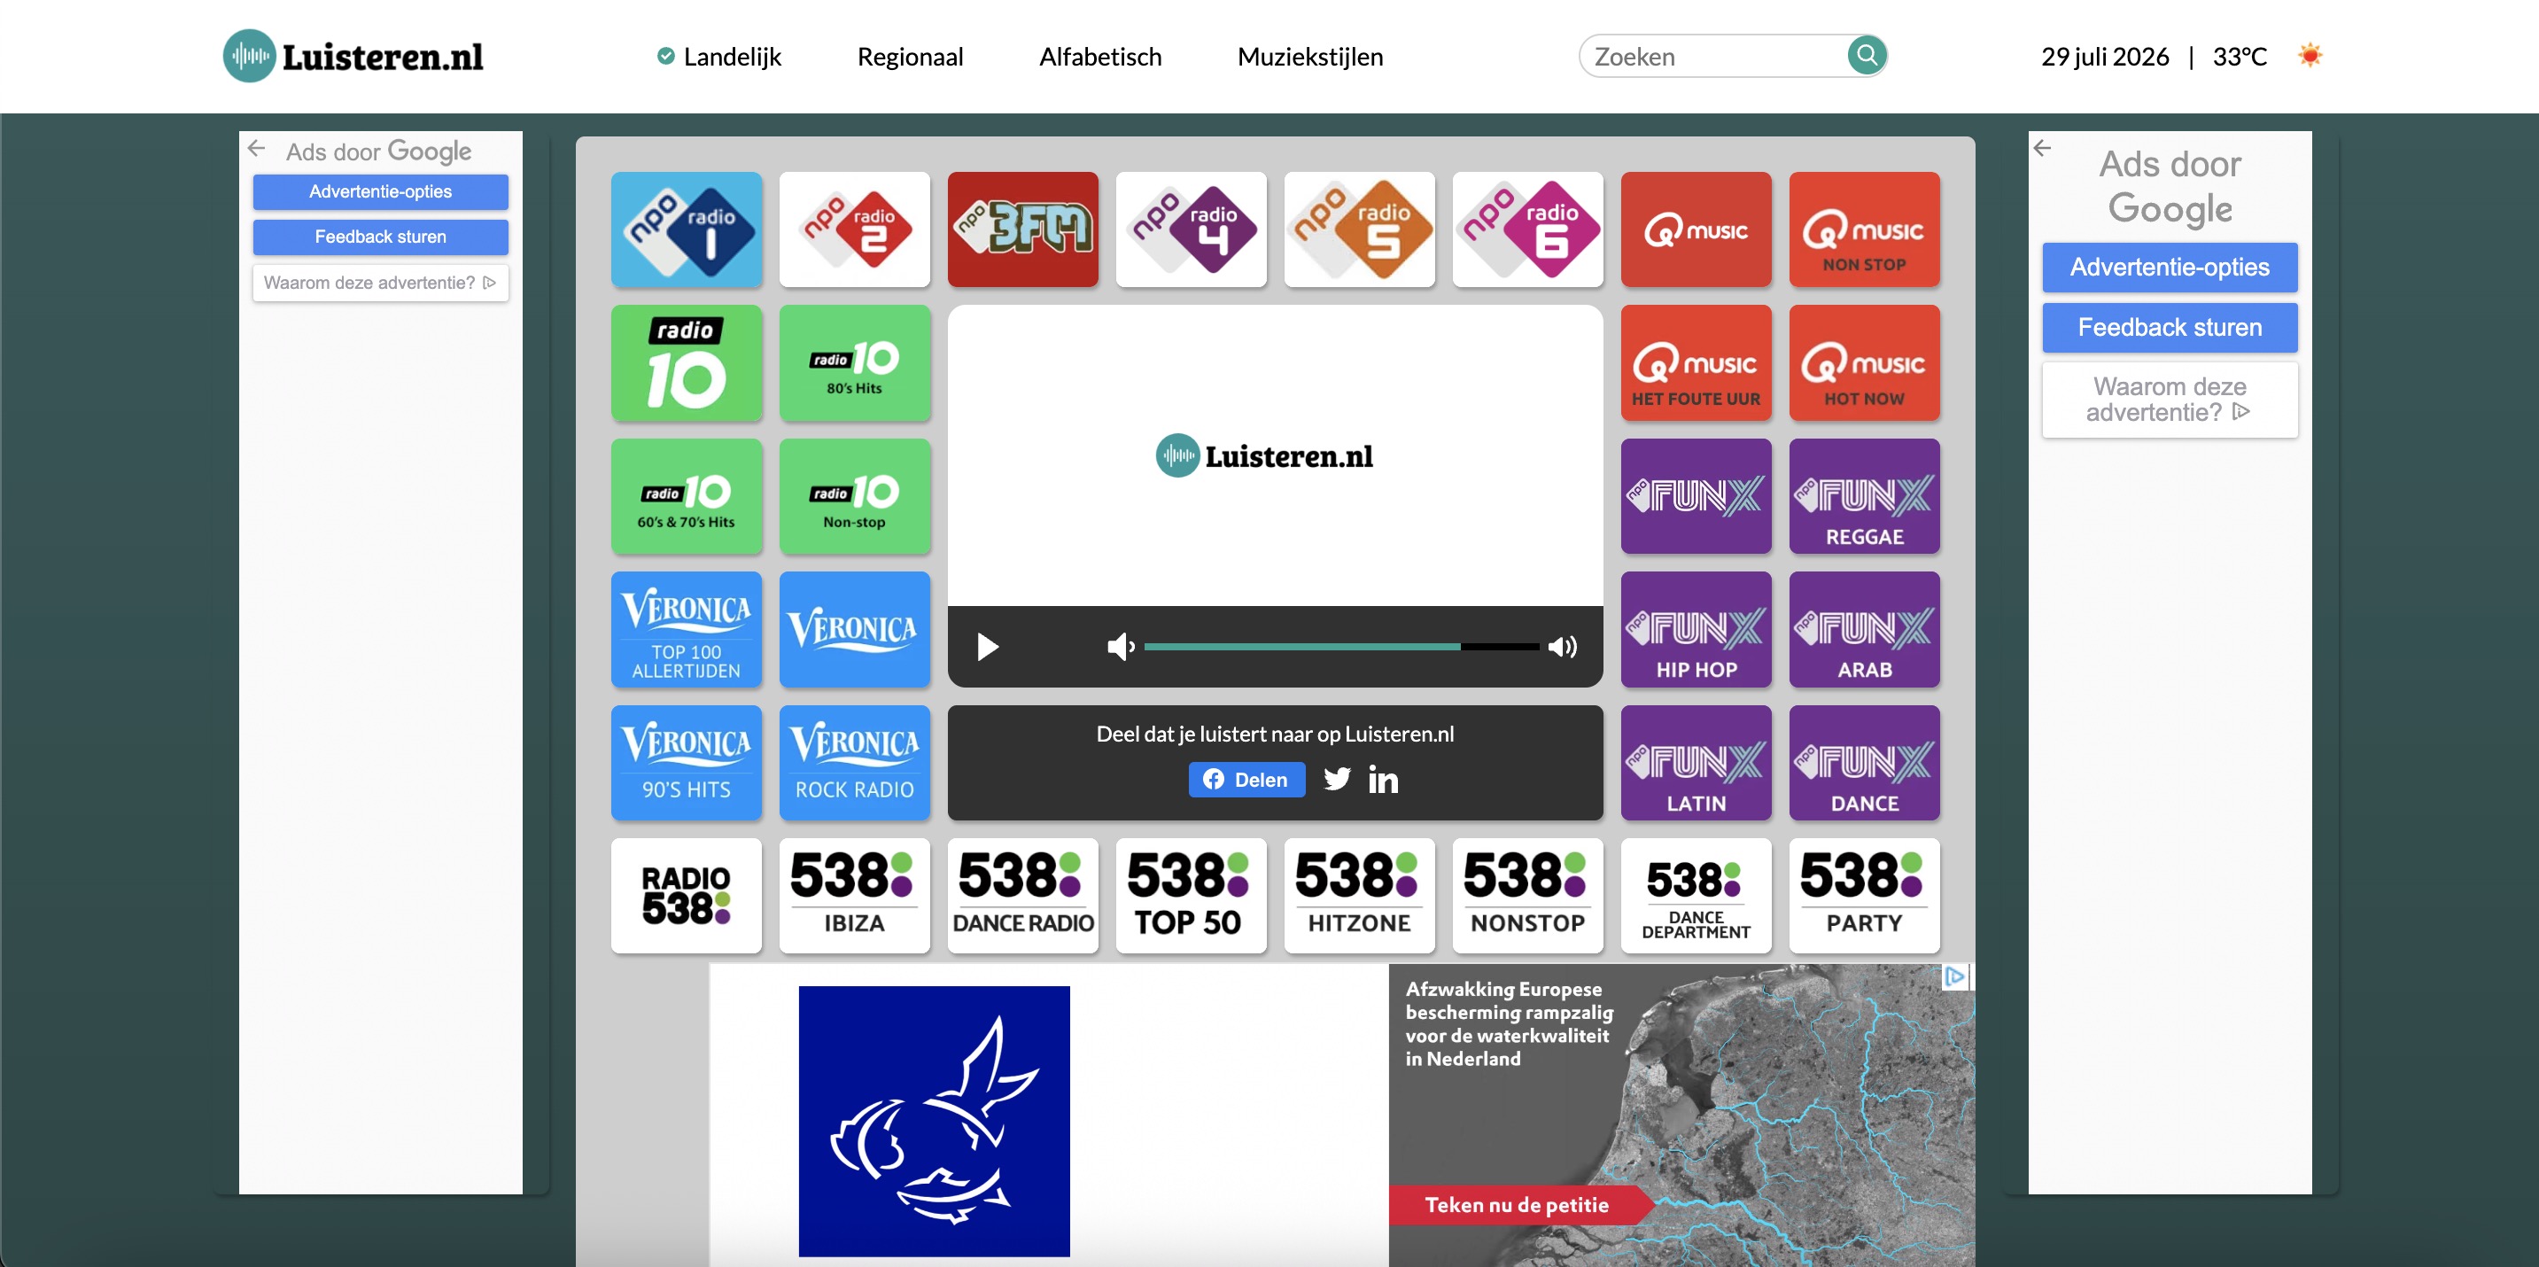Select 538 Dance Department
This screenshot has width=2539, height=1267.
click(1697, 895)
